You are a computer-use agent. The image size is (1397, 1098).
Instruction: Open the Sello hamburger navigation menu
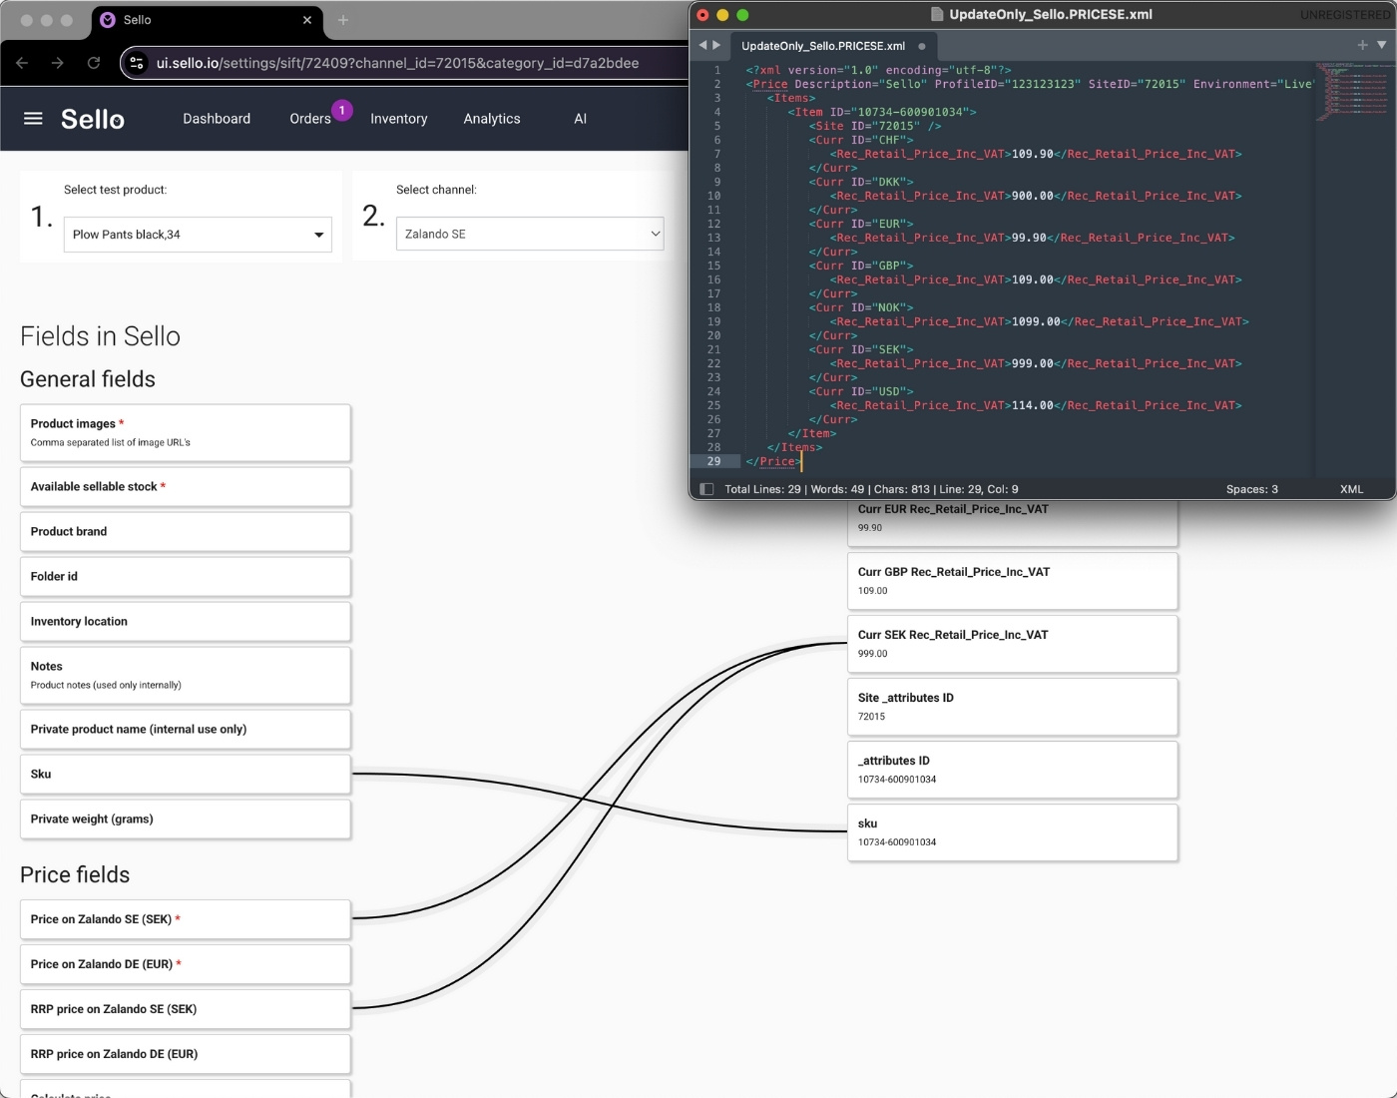[x=32, y=118]
